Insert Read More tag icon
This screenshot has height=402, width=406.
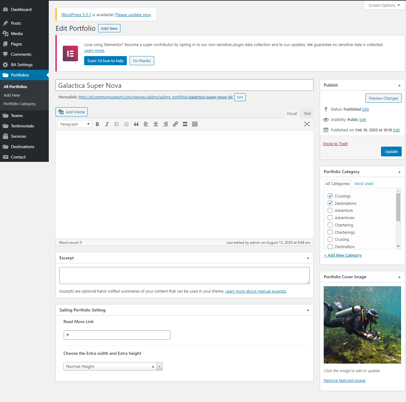pyautogui.click(x=185, y=124)
